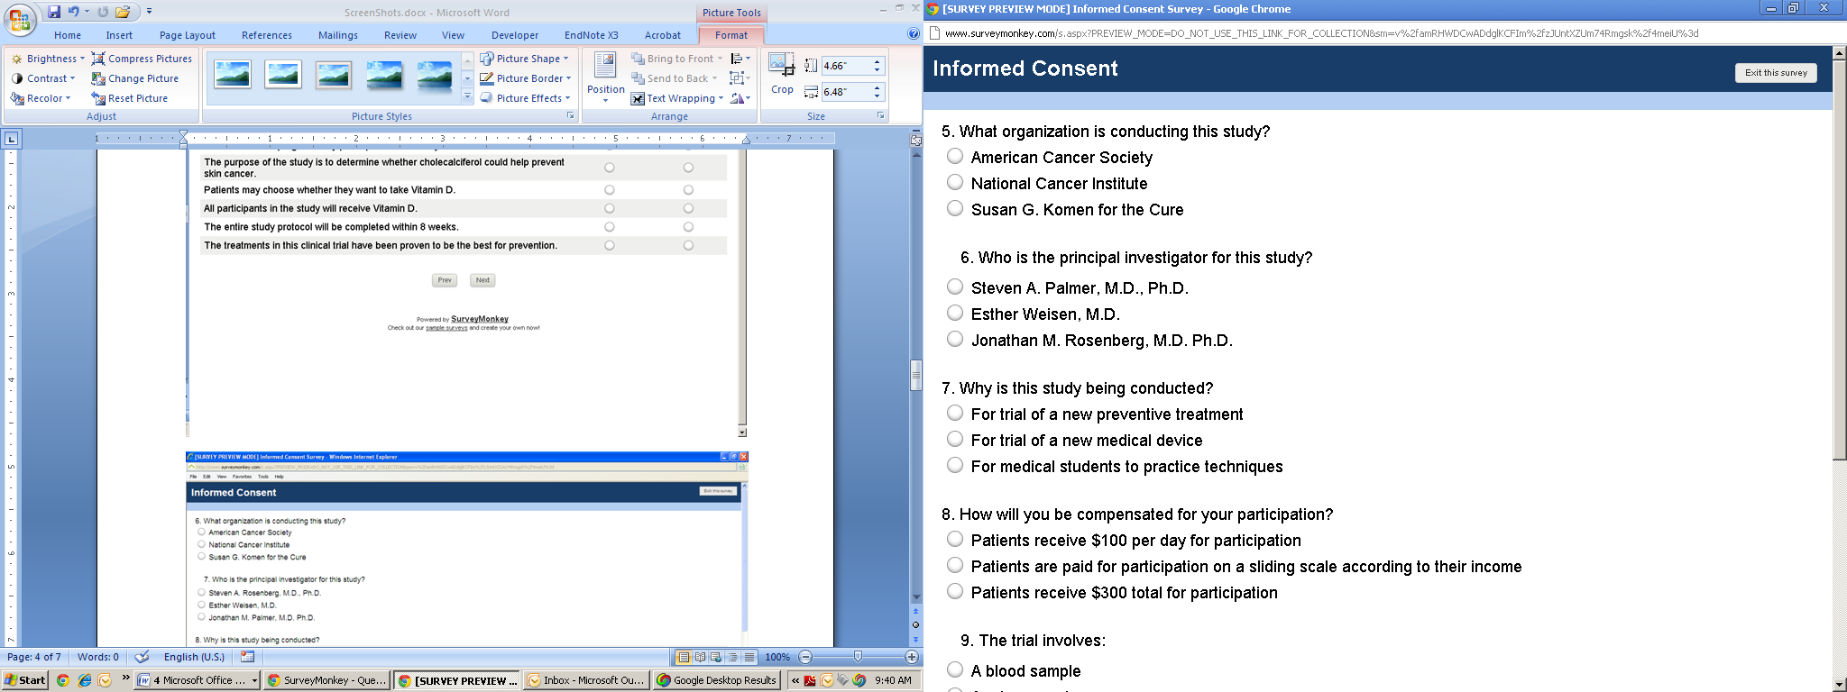Select Susan G. Komen for the Cure
1847x692 pixels.
click(x=955, y=208)
